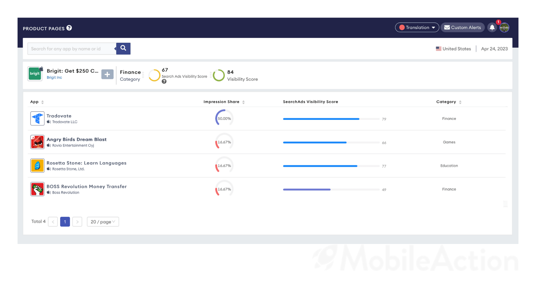
Task: Click the envelope icon in Custom Alerts
Action: [447, 27]
